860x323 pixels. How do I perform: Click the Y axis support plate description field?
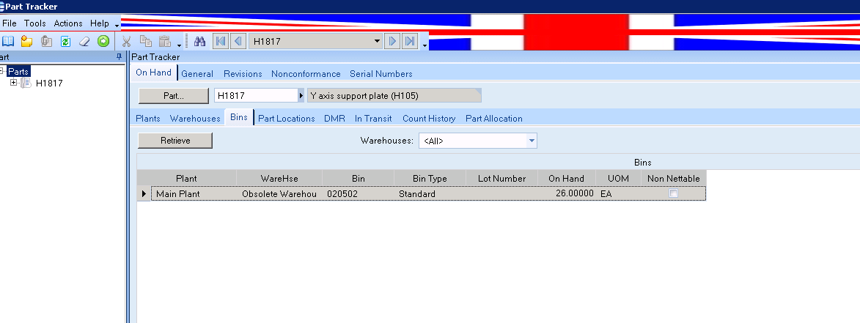point(394,96)
